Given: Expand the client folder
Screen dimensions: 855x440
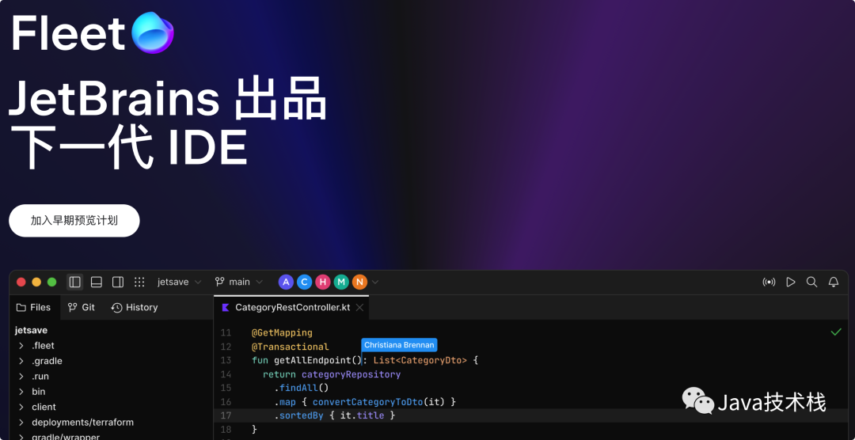Looking at the screenshot, I should (x=21, y=407).
